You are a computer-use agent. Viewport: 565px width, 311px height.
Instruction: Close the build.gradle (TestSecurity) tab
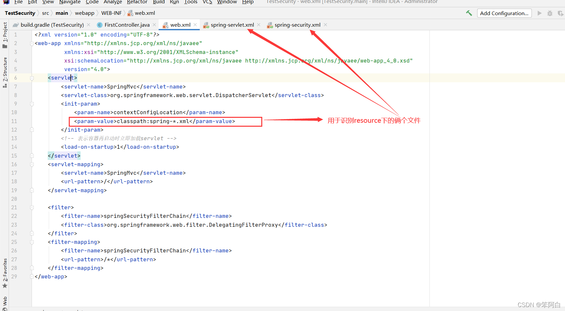(89, 25)
